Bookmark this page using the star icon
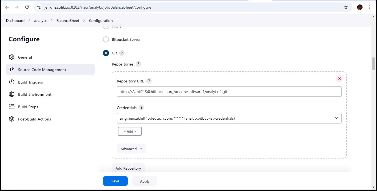The image size is (377, 191). point(346,7)
